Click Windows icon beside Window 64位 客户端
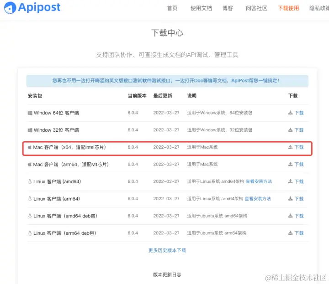The height and width of the screenshot is (284, 329). pyautogui.click(x=30, y=113)
